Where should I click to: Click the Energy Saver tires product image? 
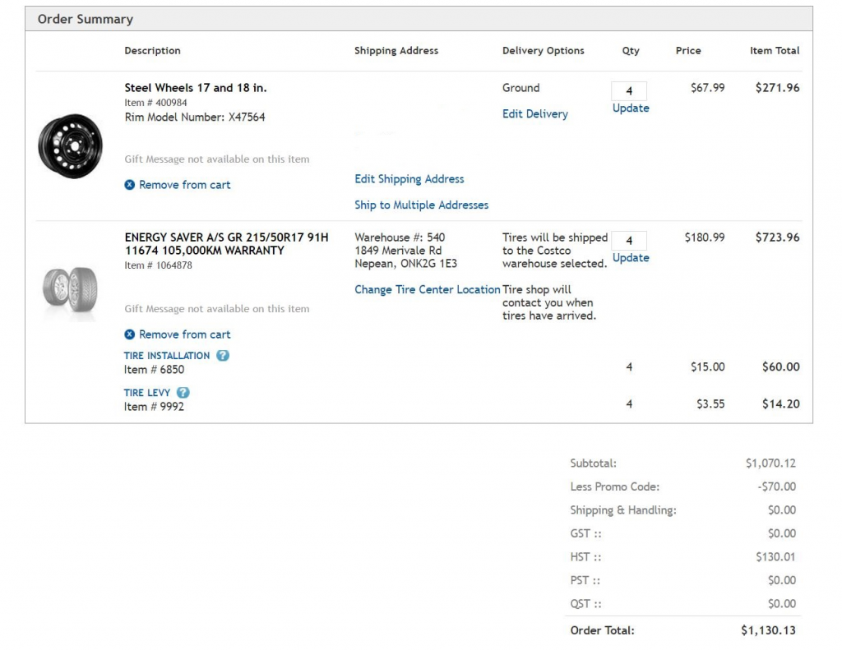point(71,288)
